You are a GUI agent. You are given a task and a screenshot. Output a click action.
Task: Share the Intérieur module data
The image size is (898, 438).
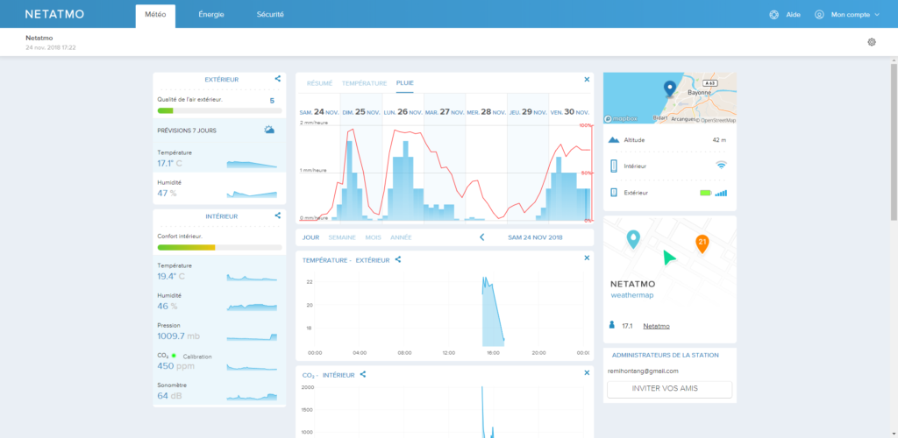point(277,215)
